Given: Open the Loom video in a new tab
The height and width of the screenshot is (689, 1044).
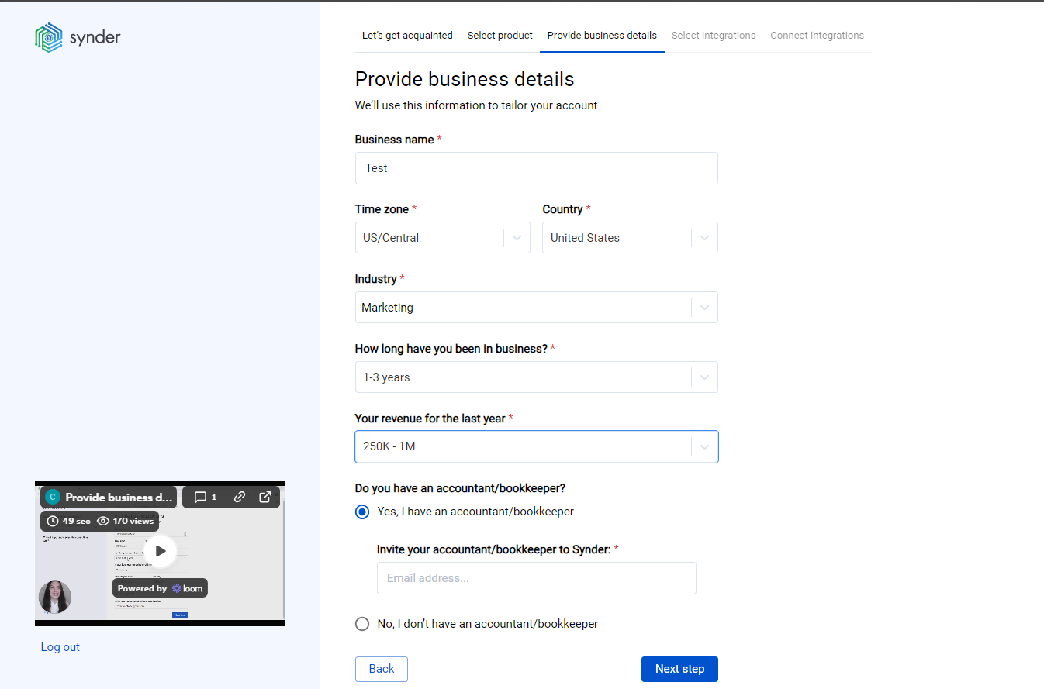Looking at the screenshot, I should coord(264,497).
